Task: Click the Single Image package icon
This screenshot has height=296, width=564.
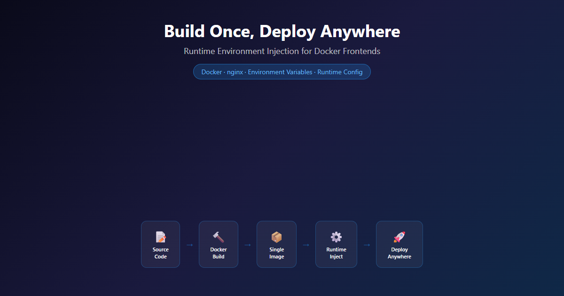Action: coord(276,237)
